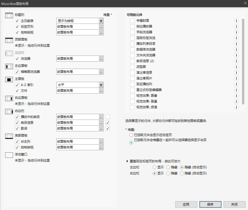The image size is (248, 210).
Task: Open layout options button for 文件
Action: point(101,91)
